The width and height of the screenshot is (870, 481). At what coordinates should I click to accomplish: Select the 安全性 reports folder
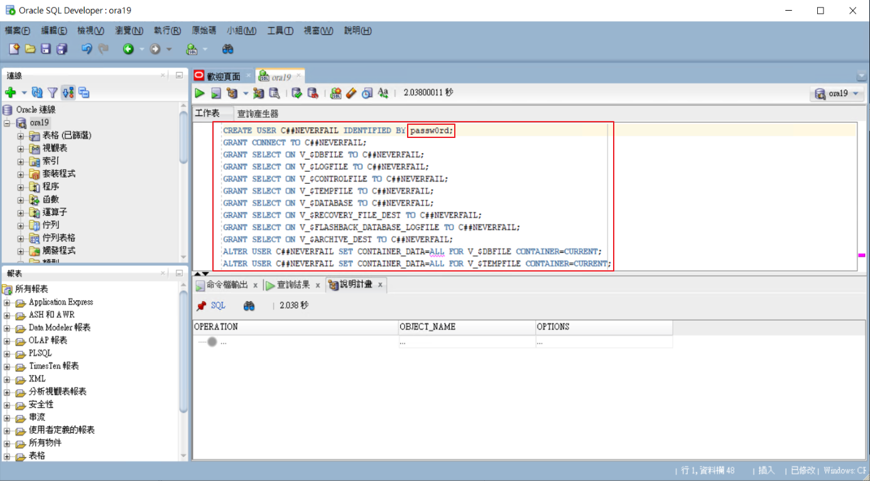click(x=41, y=404)
